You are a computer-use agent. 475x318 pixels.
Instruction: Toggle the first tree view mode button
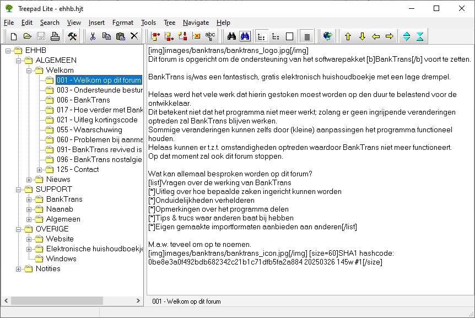pyautogui.click(x=262, y=36)
